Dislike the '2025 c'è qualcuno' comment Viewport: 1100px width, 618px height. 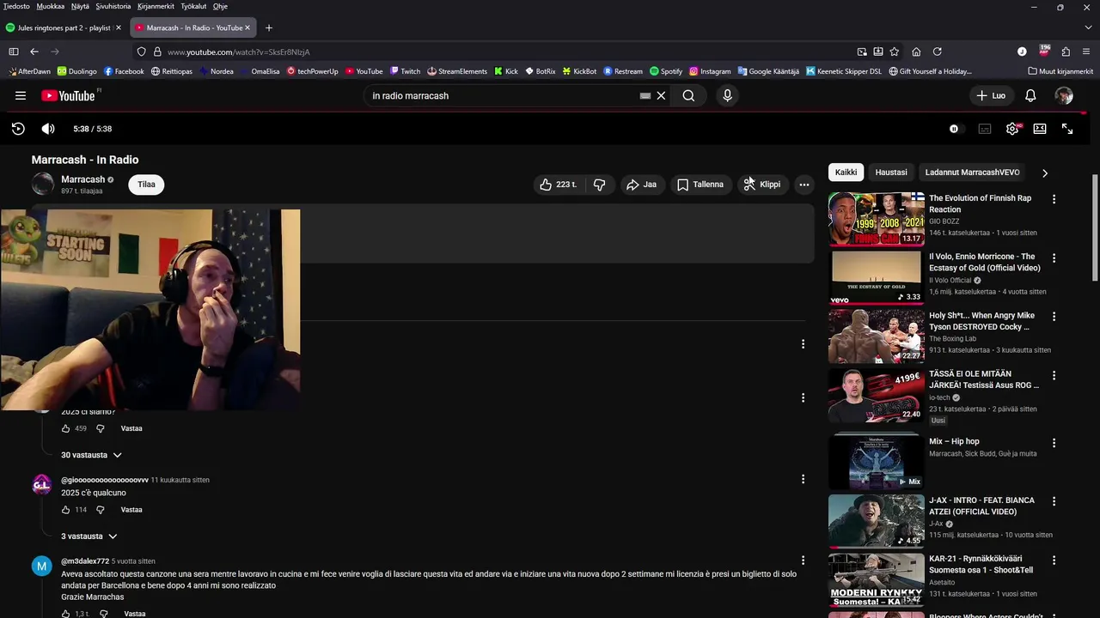click(101, 510)
